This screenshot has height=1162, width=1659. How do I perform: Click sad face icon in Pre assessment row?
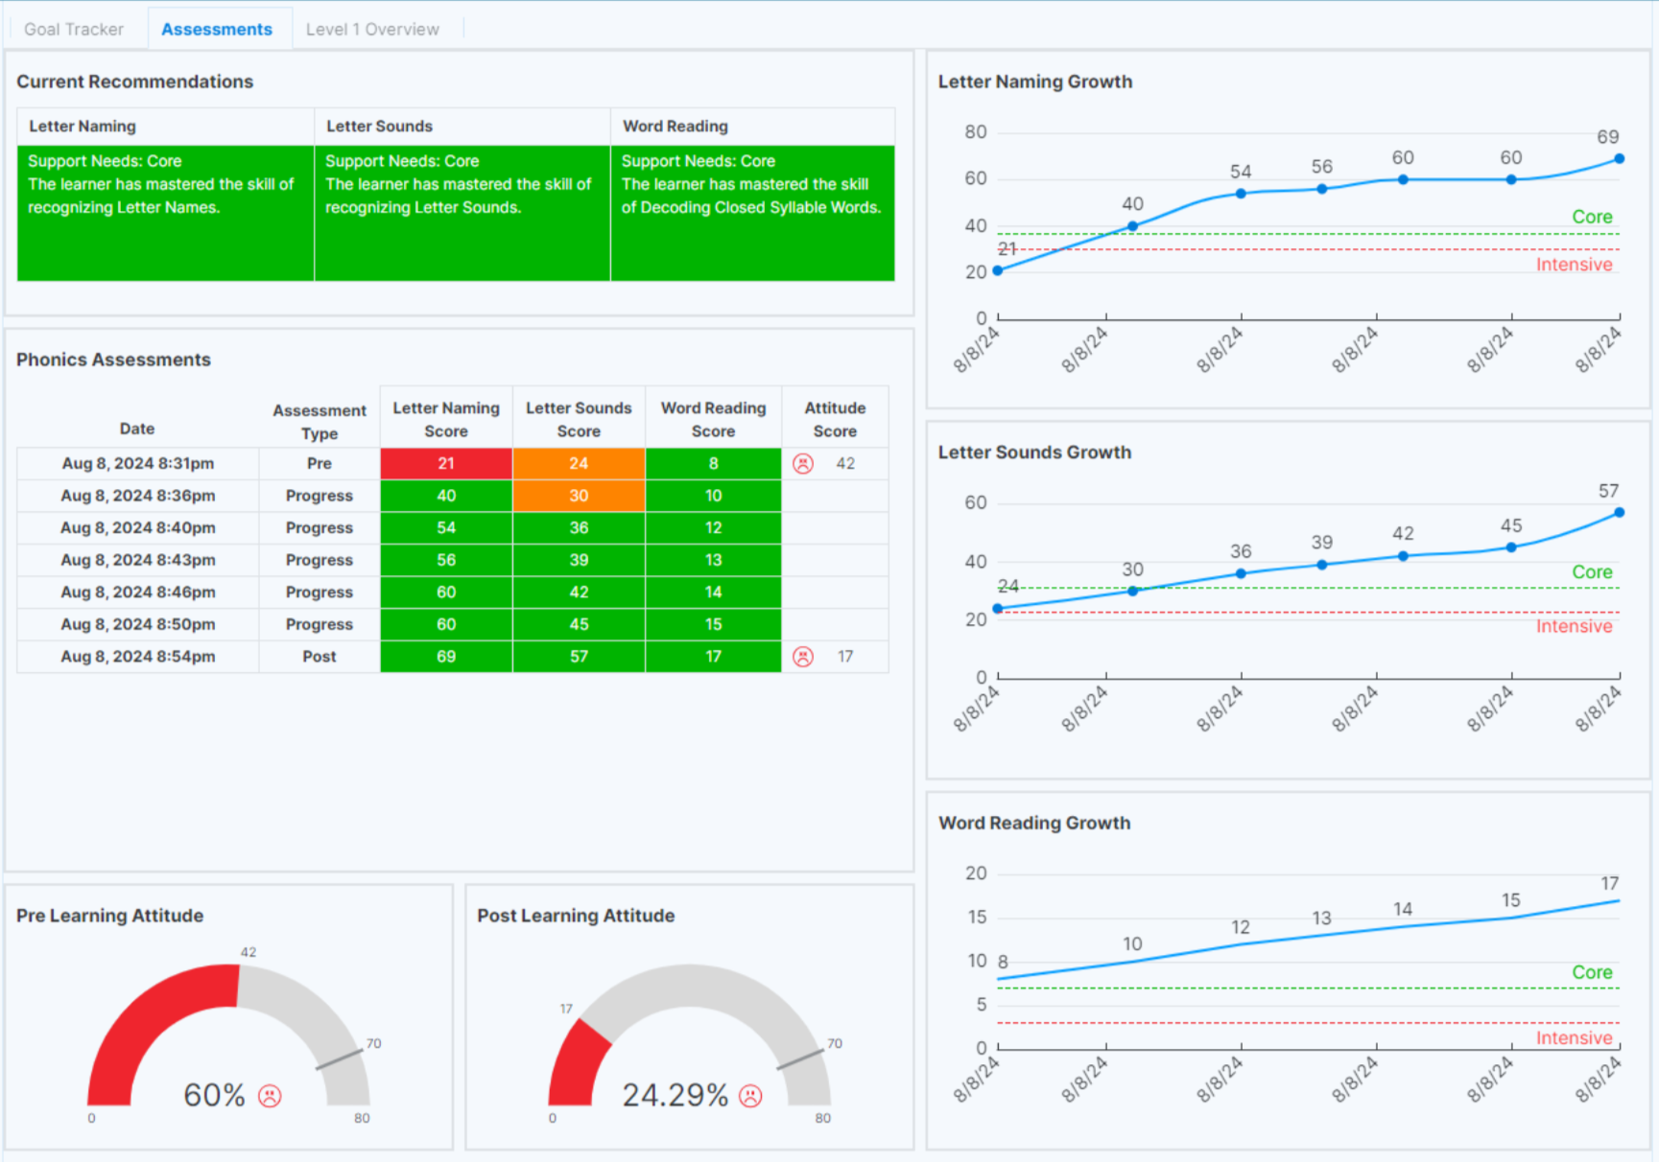coord(803,464)
